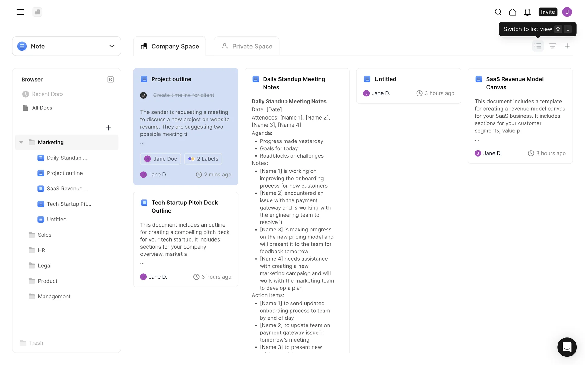Viewport: 585px width, 365px height.
Task: Switch to Private Space tab
Action: click(247, 46)
